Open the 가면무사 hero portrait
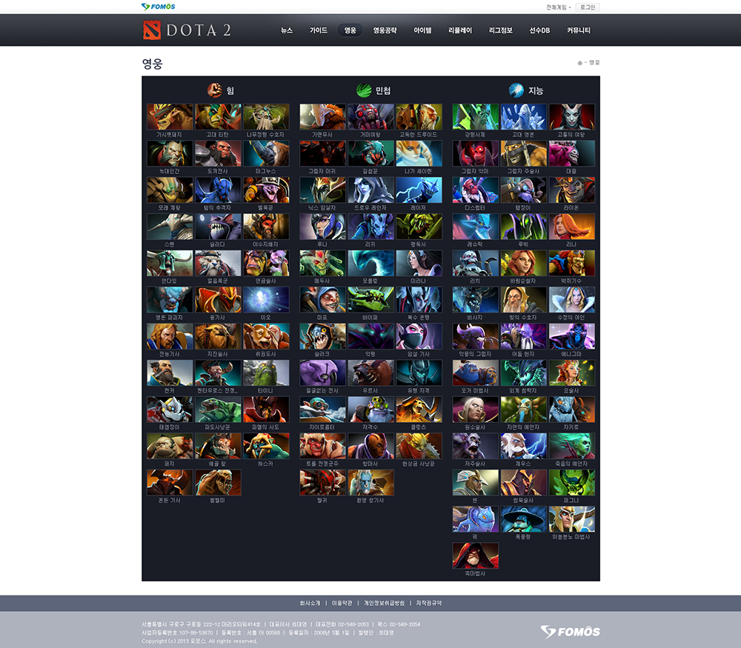Screen dimensions: 741x648 [x=322, y=117]
